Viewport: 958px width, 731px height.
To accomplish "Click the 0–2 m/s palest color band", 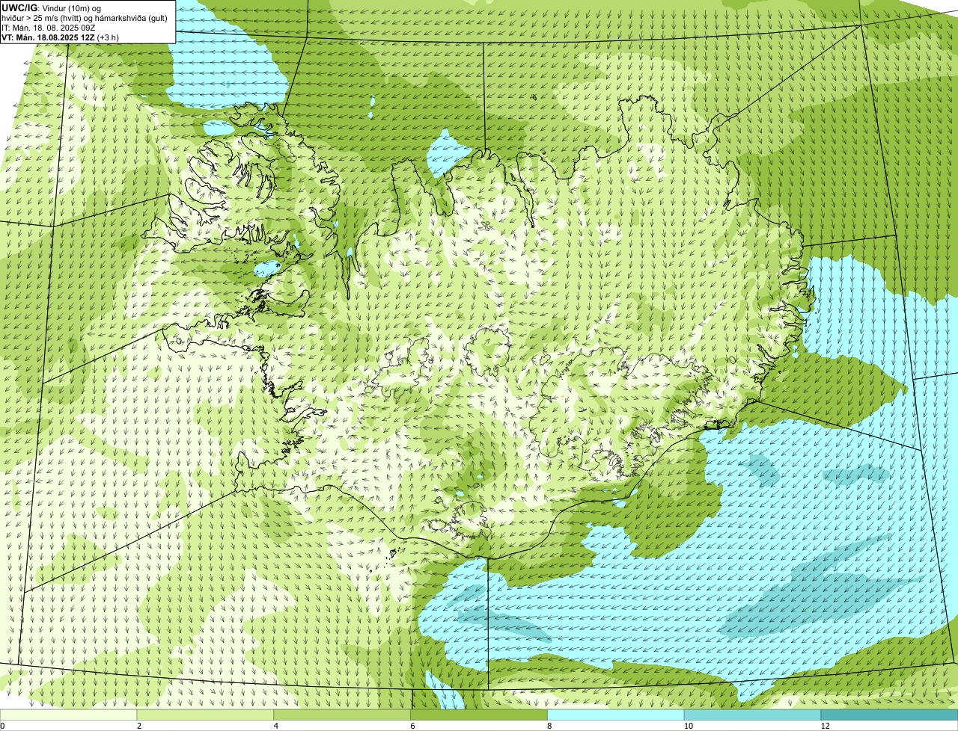I will (68, 715).
